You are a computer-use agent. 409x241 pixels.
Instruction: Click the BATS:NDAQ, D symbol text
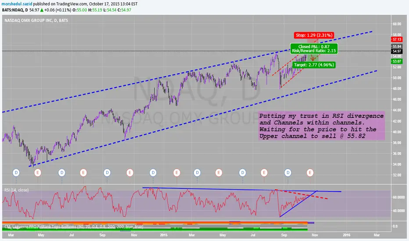pos(15,10)
